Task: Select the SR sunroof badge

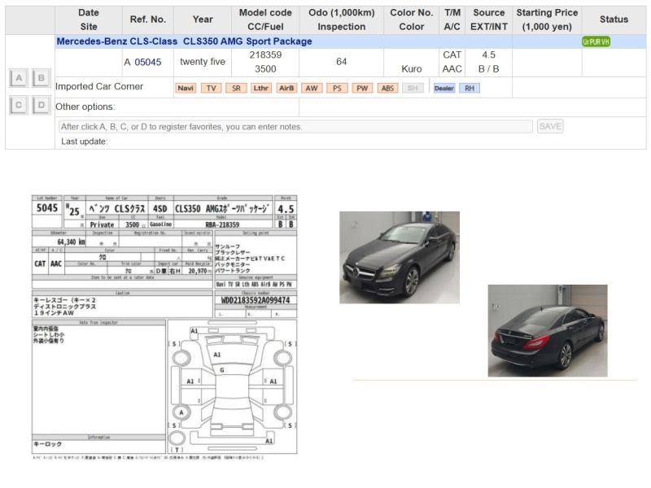Action: 236,88
